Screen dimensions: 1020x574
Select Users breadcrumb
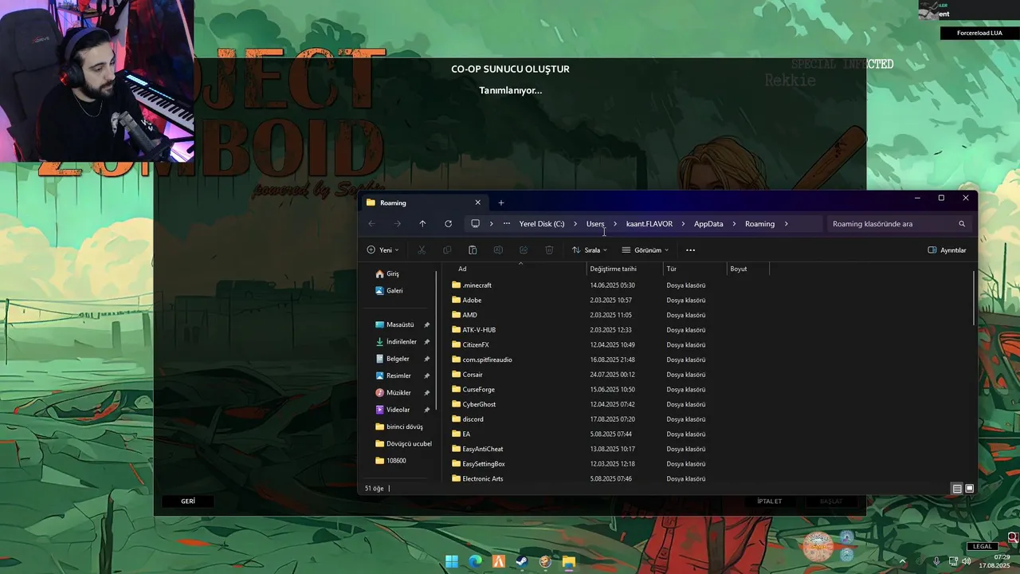pos(595,224)
